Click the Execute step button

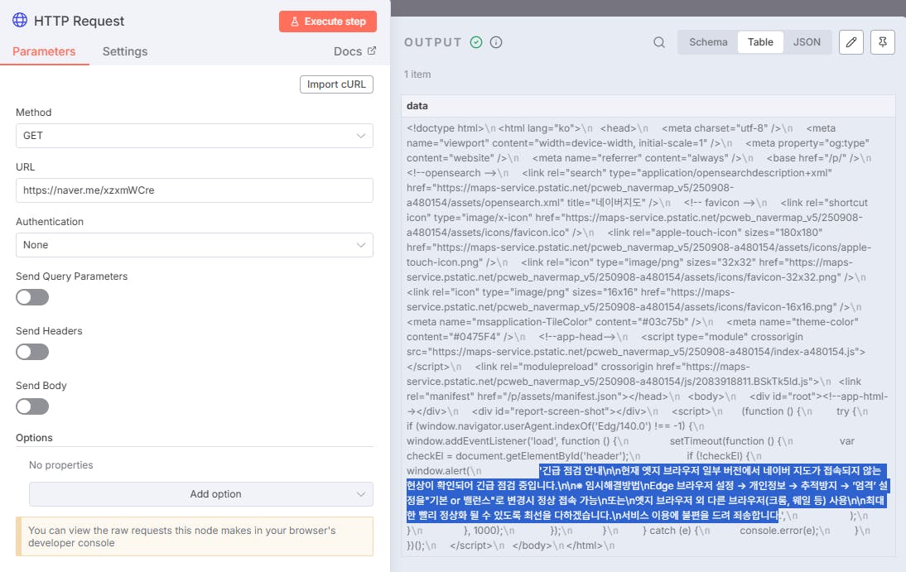328,22
